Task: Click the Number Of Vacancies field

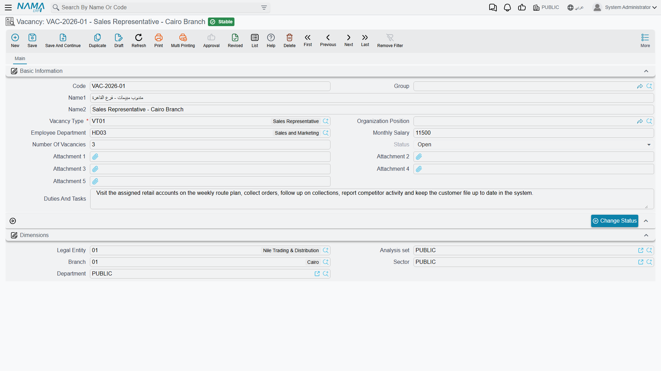Action: click(x=210, y=145)
